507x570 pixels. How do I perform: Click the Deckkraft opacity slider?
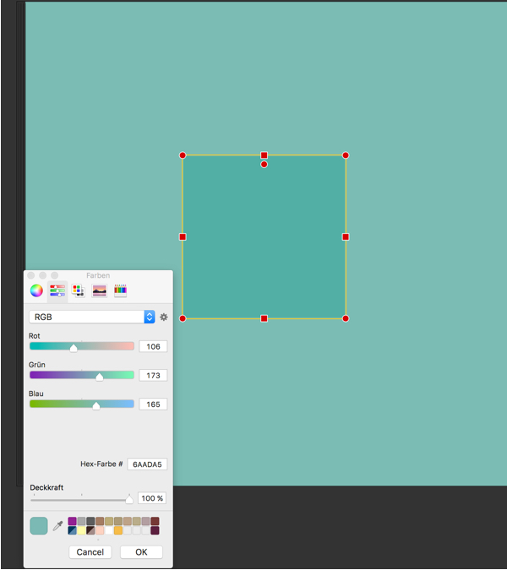click(82, 500)
